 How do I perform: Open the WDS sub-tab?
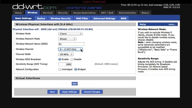click(123, 18)
